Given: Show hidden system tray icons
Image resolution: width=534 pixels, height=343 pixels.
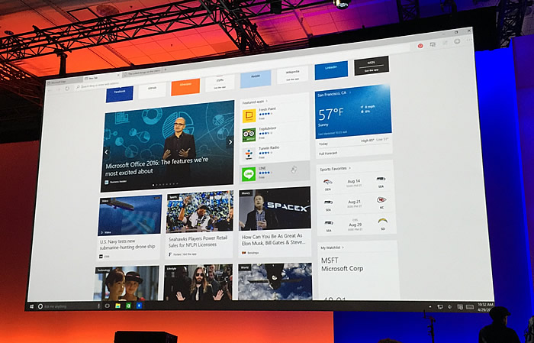Looking at the screenshot, I should pyautogui.click(x=430, y=306).
